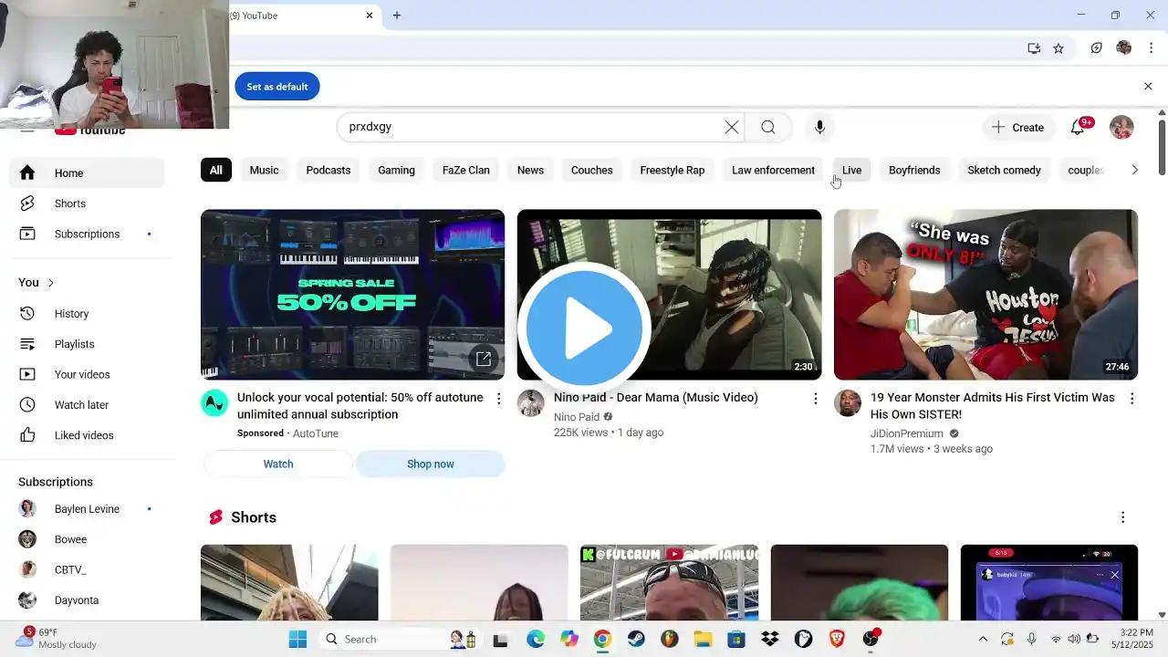Screen dimensions: 1168x657
Task: Open Dayvonta subscription channel
Action: (87, 600)
